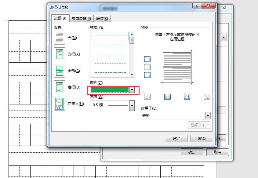258x178 pixels.
Task: Open the 颜色 color dropdown
Action: click(x=132, y=90)
